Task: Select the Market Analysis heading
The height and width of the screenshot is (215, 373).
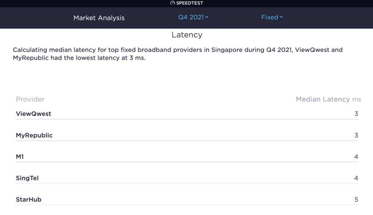Action: 99,18
